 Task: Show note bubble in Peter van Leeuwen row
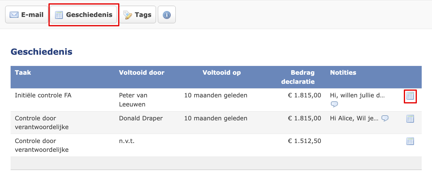click(334, 104)
